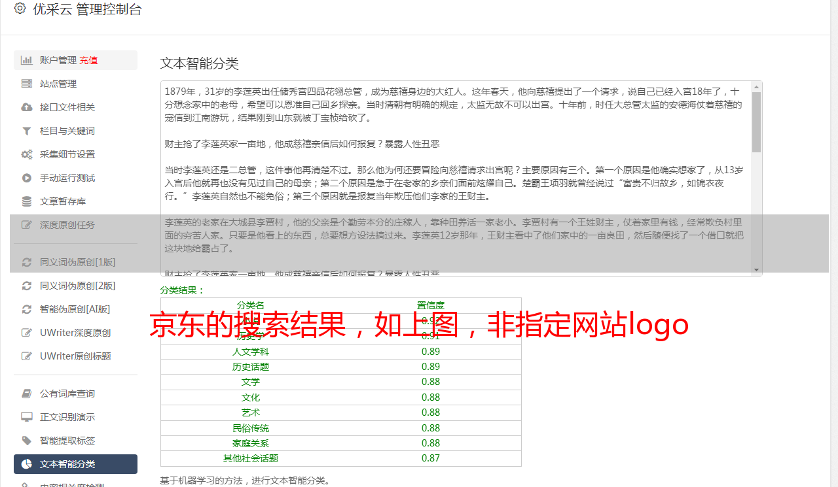The image size is (838, 487).
Task: Click the filter funnel icon for 栏目与关键词
Action: pyautogui.click(x=27, y=131)
